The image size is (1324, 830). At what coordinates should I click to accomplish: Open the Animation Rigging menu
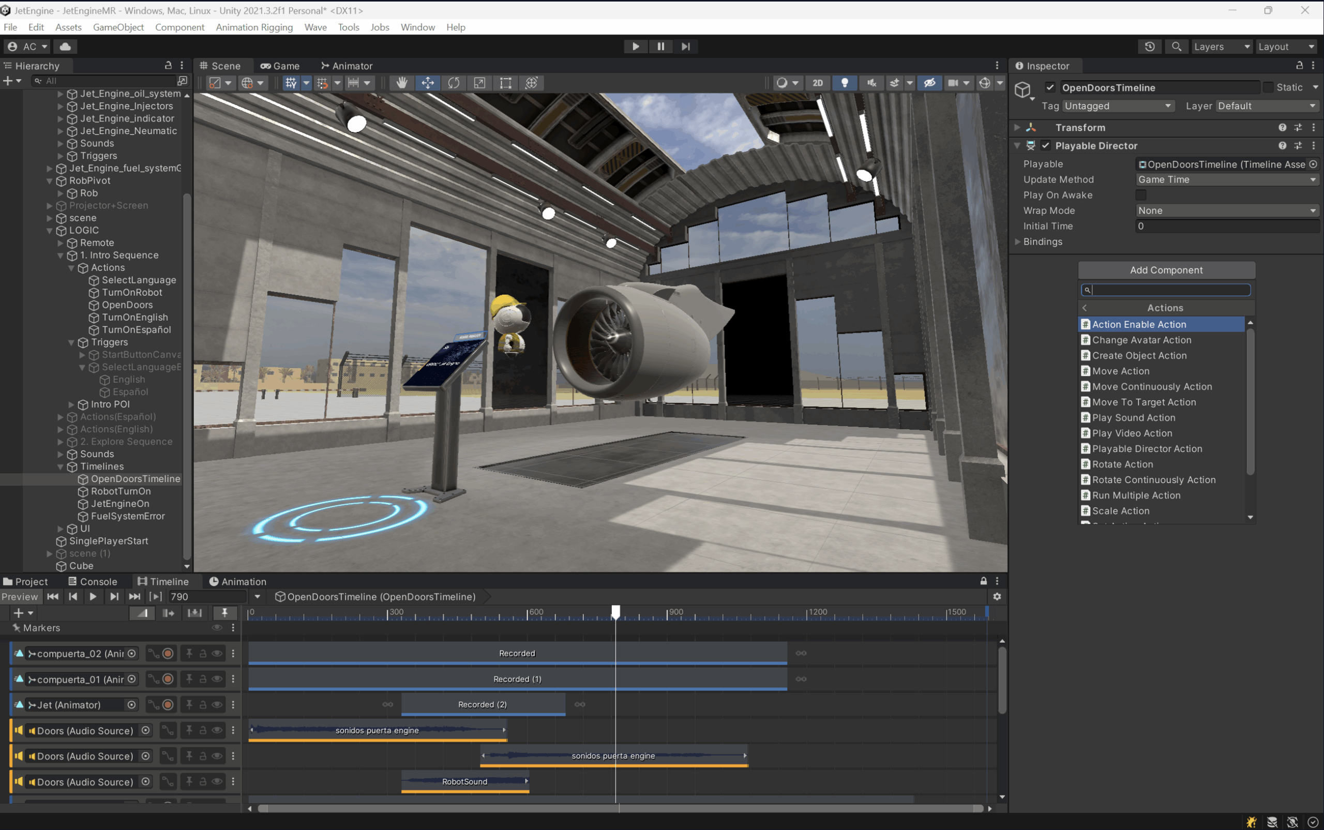254,27
